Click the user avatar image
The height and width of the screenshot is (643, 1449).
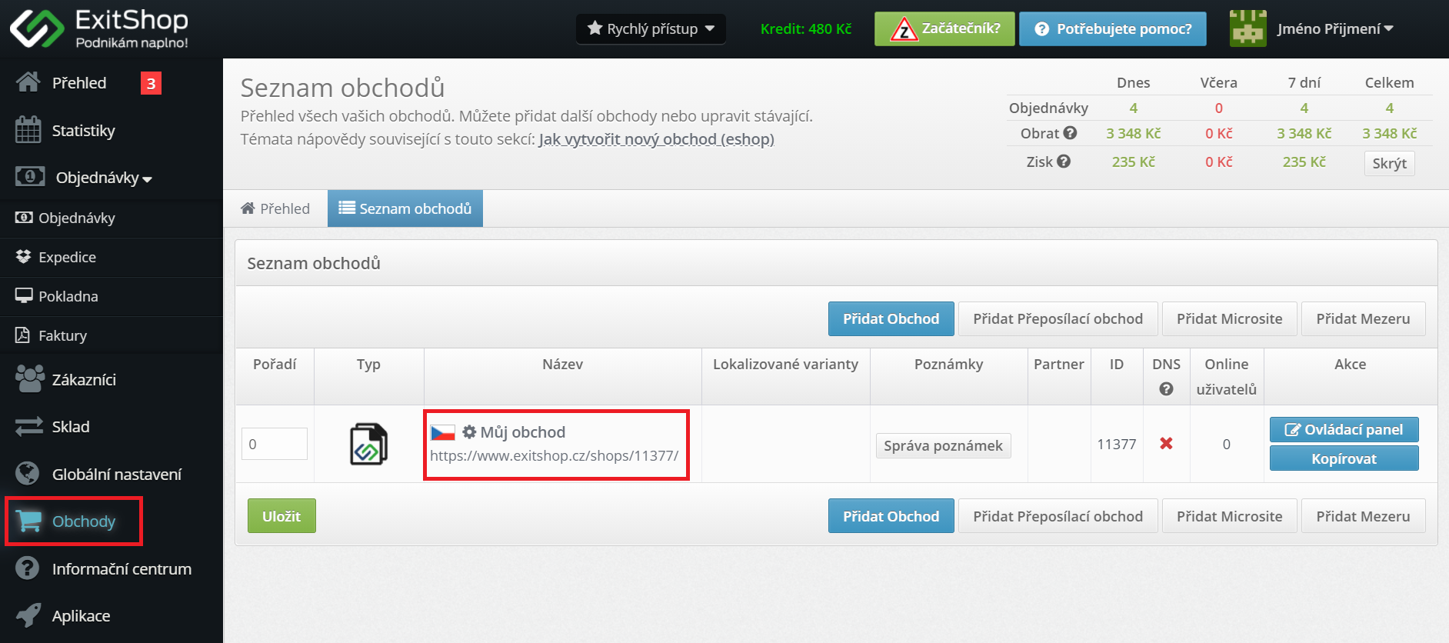[1248, 28]
